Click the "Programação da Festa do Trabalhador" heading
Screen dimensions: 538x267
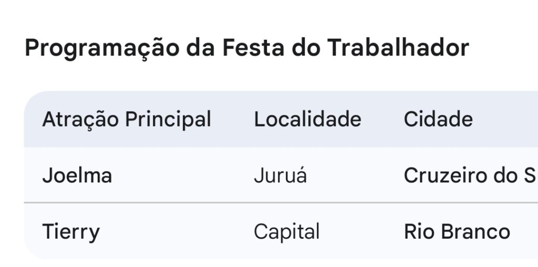coord(246,48)
